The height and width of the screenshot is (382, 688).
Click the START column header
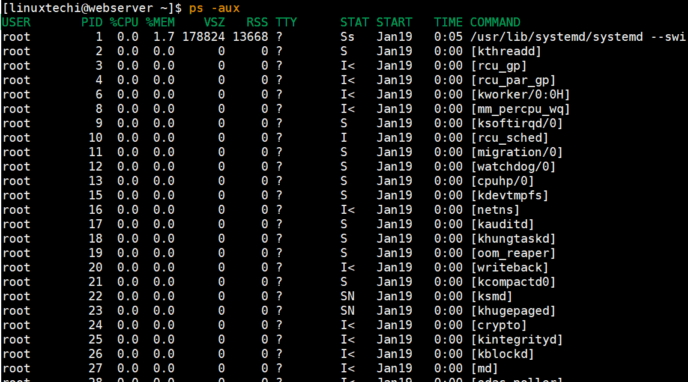394,22
